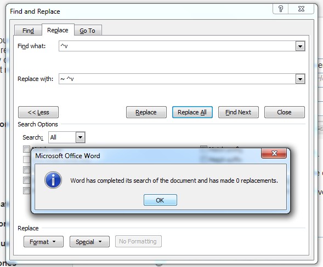
Task: Click the Find Next button
Action: 239,112
